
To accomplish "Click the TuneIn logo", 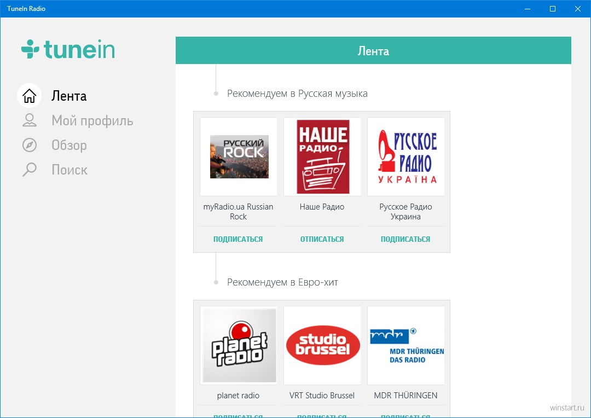I will (x=68, y=49).
